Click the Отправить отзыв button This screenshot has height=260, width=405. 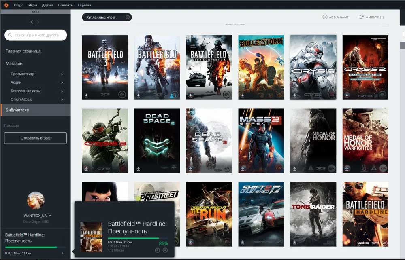click(x=35, y=138)
